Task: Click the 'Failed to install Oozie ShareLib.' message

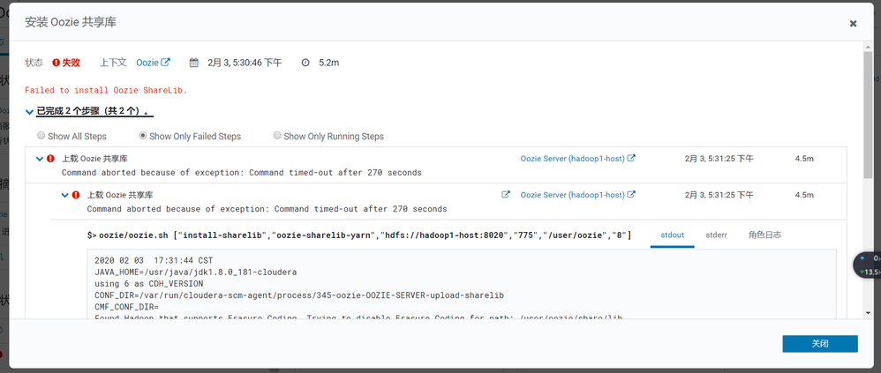Action: (x=106, y=90)
